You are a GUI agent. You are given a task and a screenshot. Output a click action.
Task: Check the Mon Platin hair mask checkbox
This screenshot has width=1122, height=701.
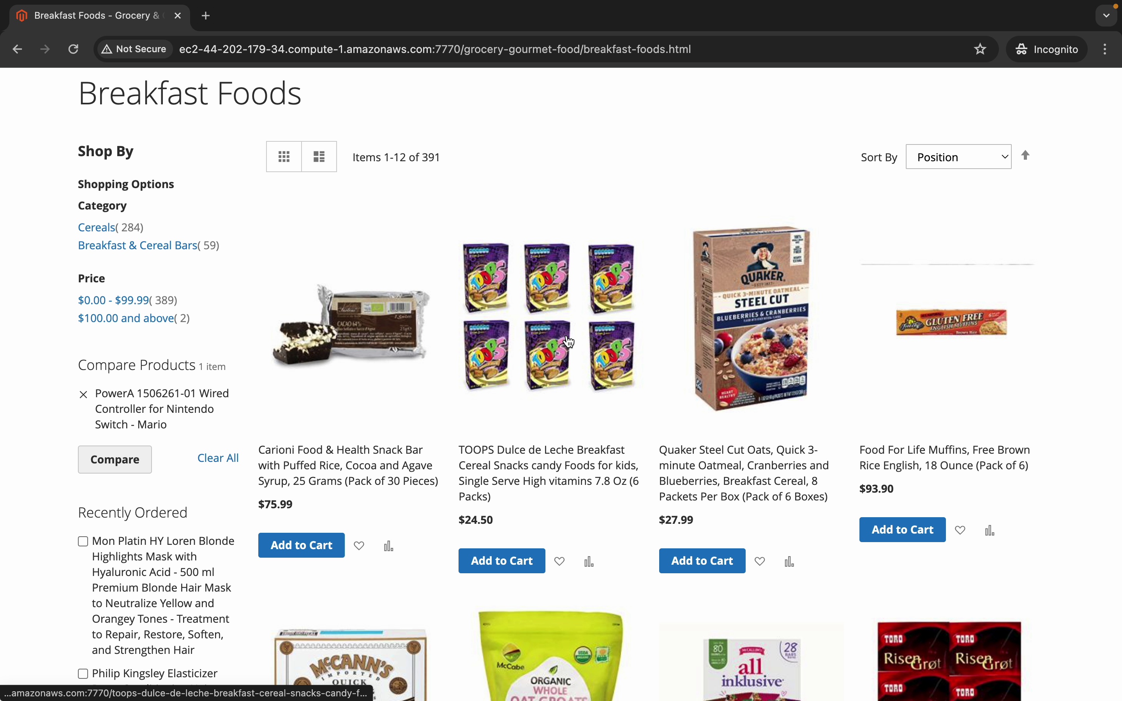click(x=83, y=541)
